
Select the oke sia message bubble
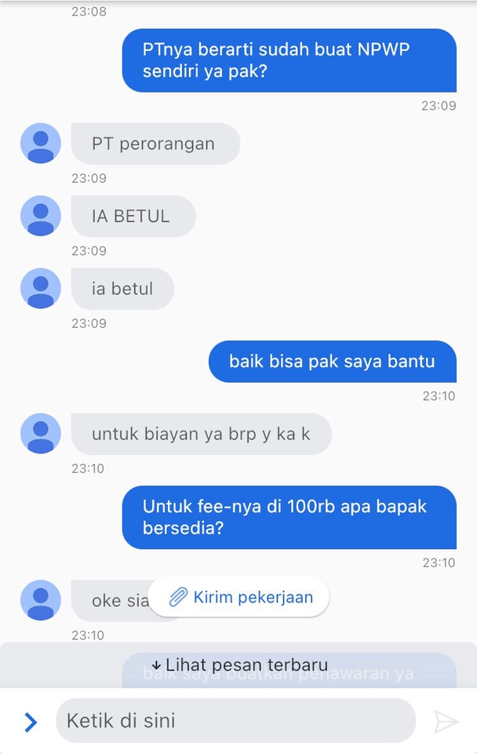(x=111, y=601)
